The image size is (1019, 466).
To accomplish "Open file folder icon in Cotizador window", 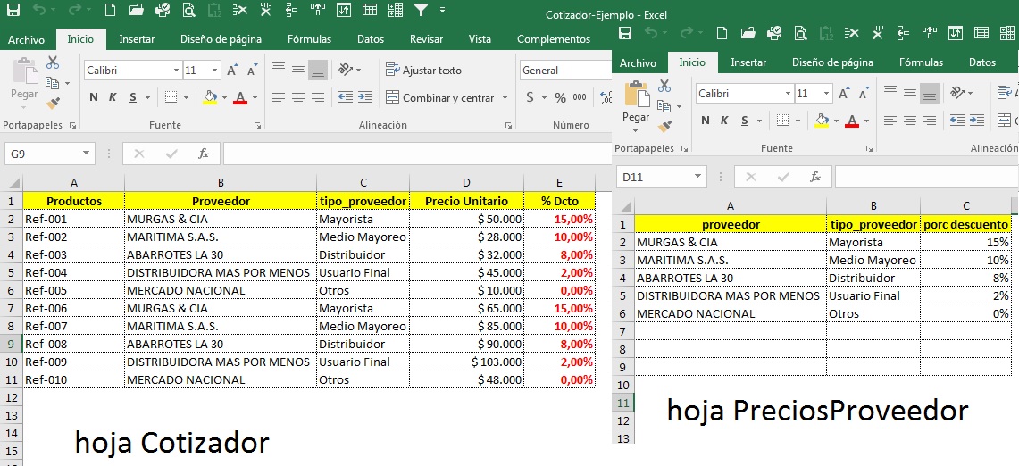I will 137,10.
